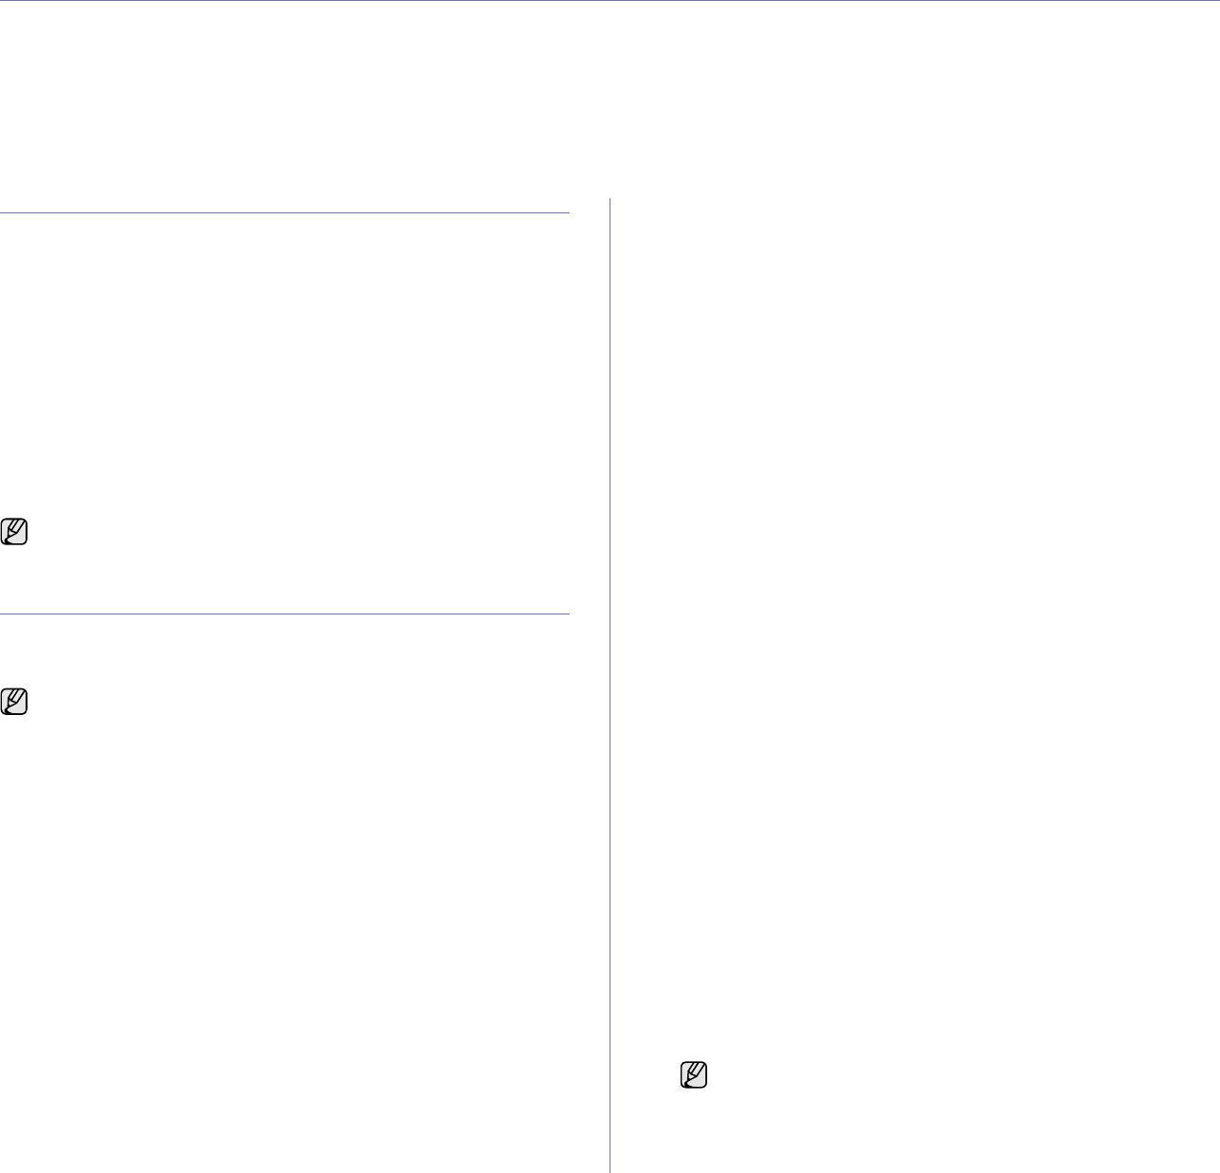Click the top end of the vertical column divider
This screenshot has width=1220, height=1173.
click(x=609, y=201)
